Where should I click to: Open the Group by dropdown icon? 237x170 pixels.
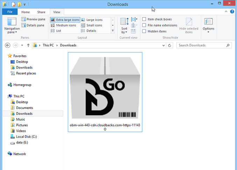pos(134,19)
